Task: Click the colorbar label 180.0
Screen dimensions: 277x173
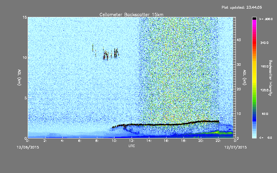Action: (265, 66)
